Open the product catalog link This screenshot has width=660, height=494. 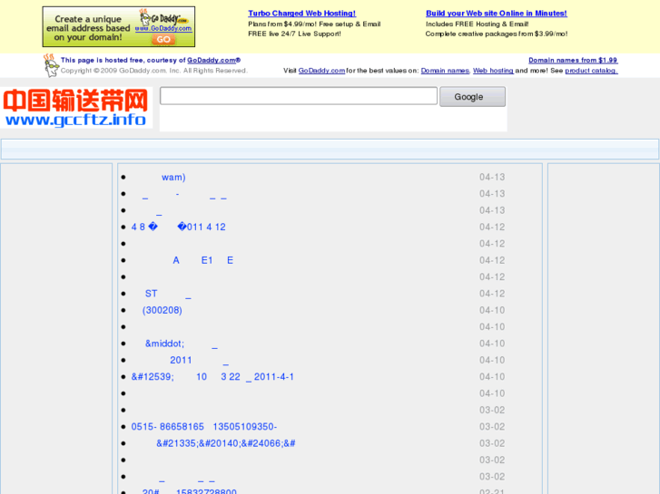click(x=591, y=71)
